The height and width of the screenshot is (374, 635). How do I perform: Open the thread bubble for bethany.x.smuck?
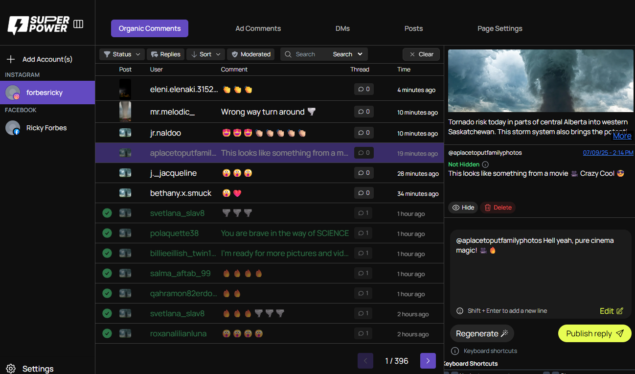[364, 193]
